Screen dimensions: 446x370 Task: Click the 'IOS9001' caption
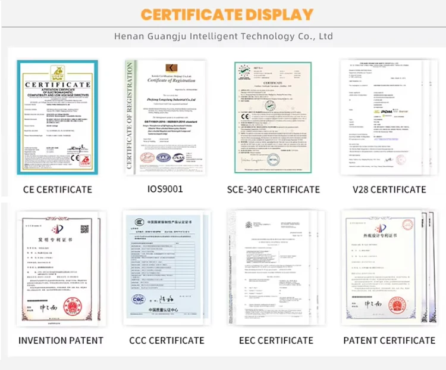click(x=165, y=189)
